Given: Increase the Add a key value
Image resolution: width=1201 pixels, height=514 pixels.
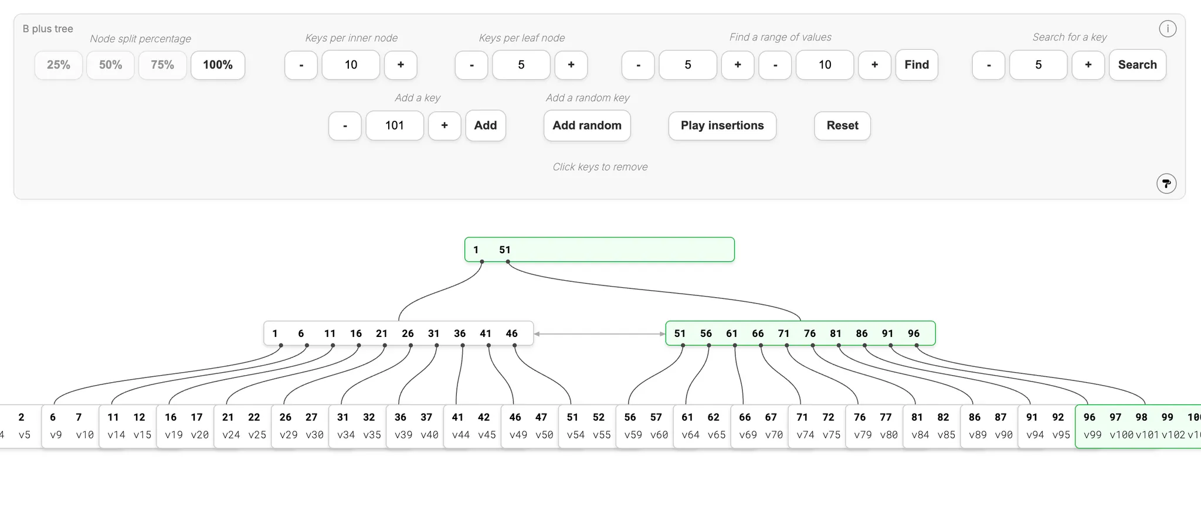Looking at the screenshot, I should pyautogui.click(x=445, y=125).
